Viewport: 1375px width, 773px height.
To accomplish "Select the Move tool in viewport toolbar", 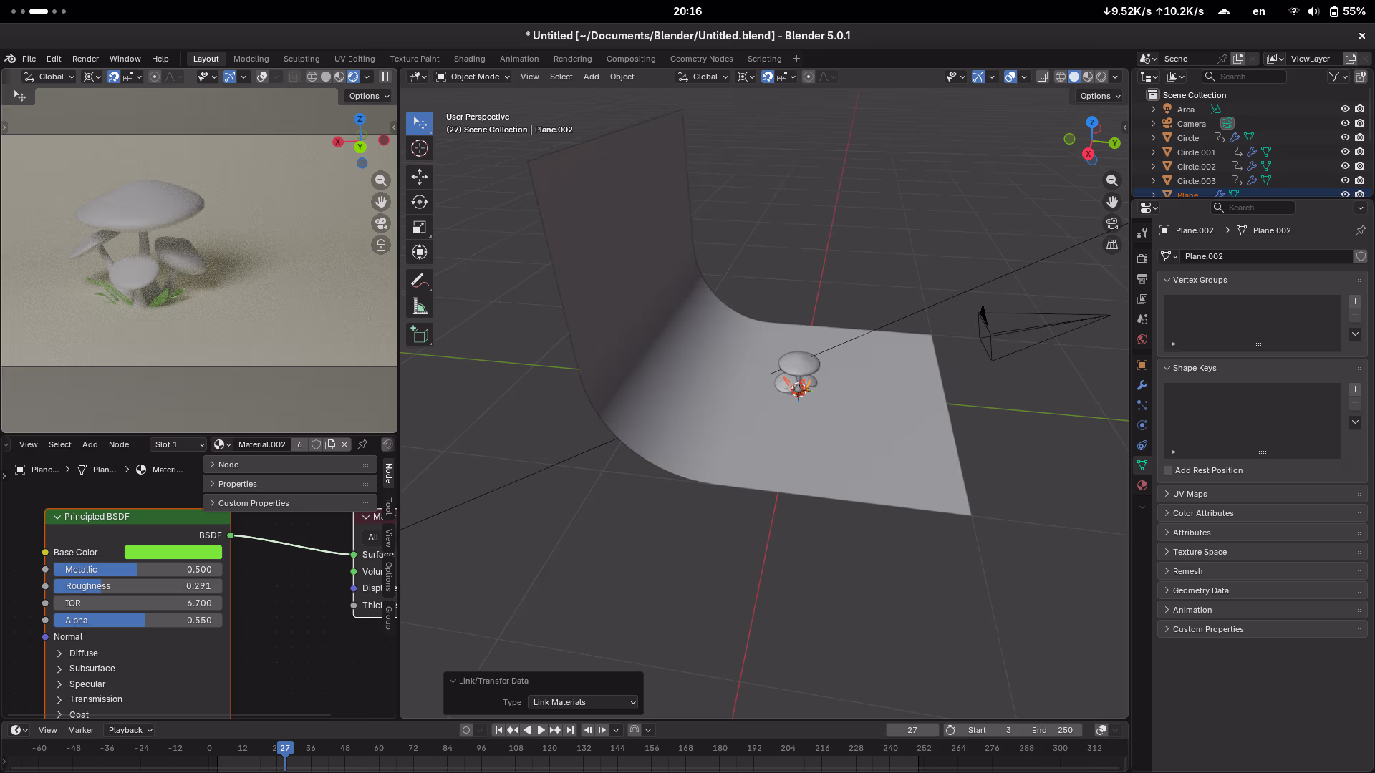I will [x=420, y=176].
